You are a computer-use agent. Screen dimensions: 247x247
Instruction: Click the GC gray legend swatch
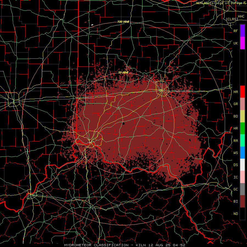coord(242,189)
